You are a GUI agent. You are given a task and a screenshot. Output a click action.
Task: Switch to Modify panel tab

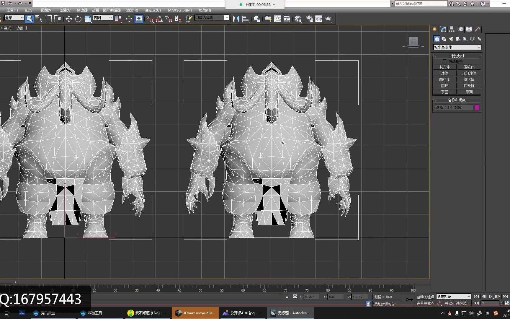pyautogui.click(x=443, y=29)
